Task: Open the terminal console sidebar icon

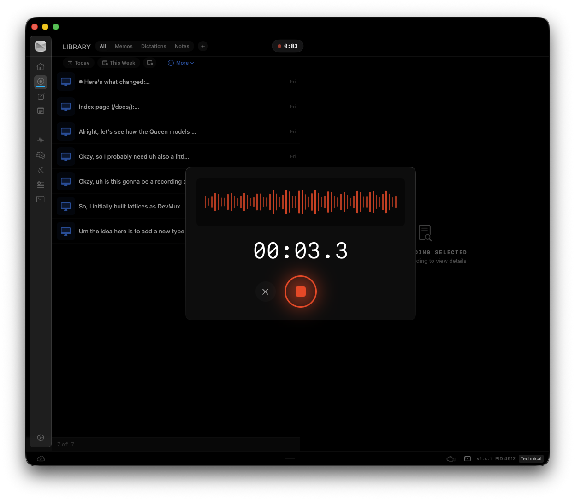Action: (x=41, y=199)
